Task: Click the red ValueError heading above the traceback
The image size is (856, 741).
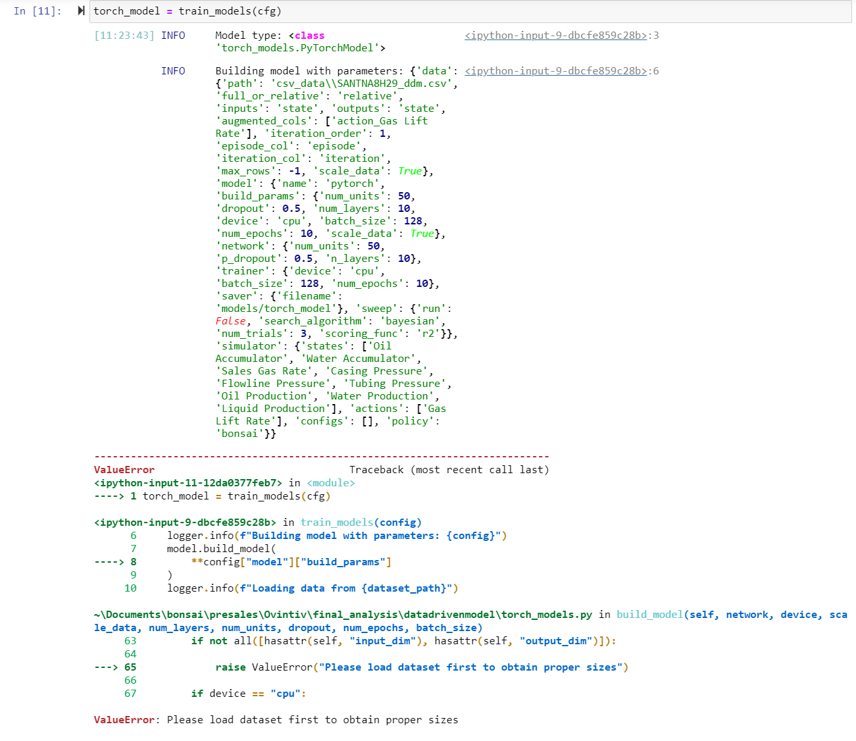Action: (x=124, y=470)
